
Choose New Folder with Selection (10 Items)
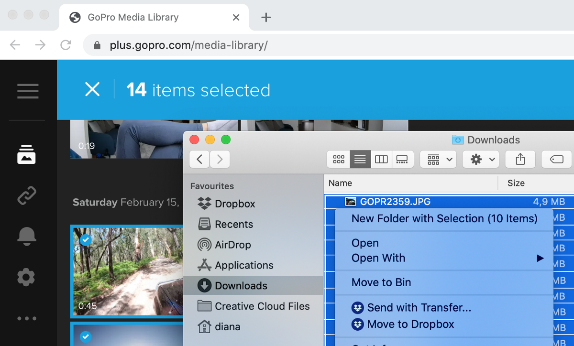click(444, 219)
